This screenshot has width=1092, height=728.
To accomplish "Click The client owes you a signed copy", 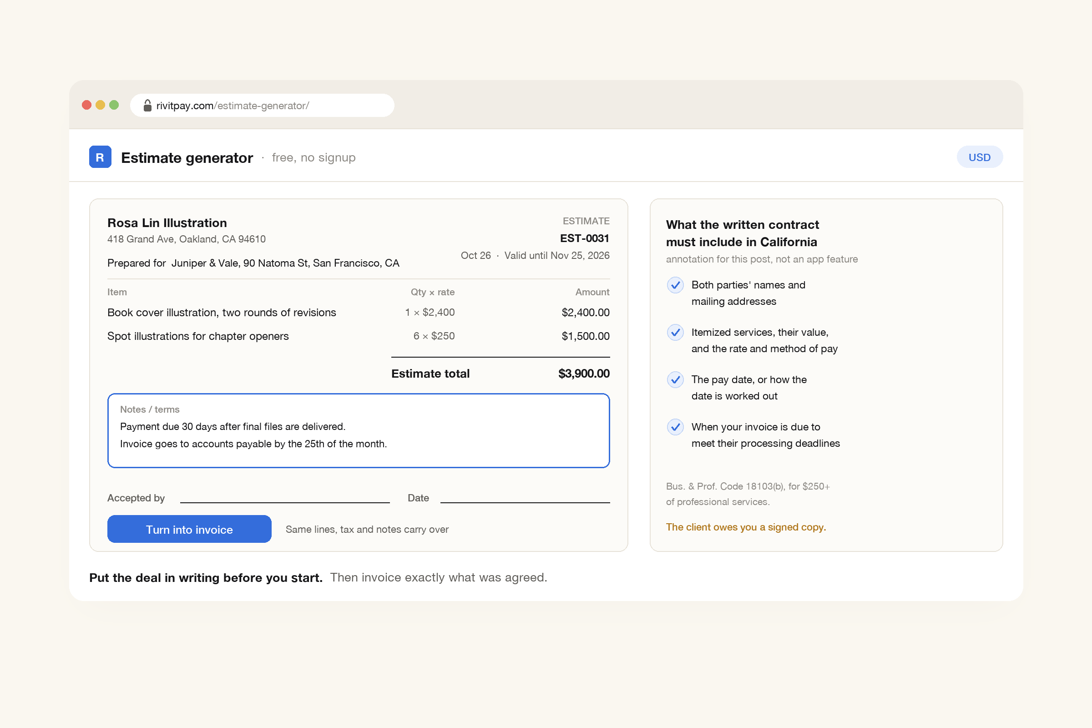I will point(746,527).
